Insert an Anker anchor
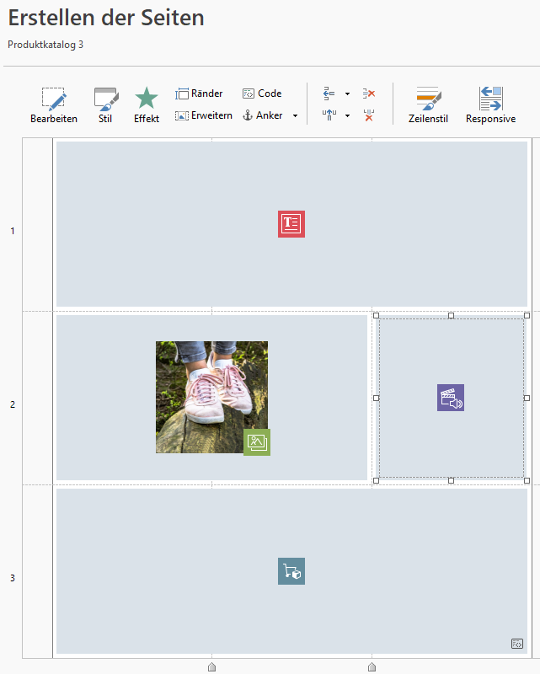This screenshot has width=540, height=674. tap(263, 115)
